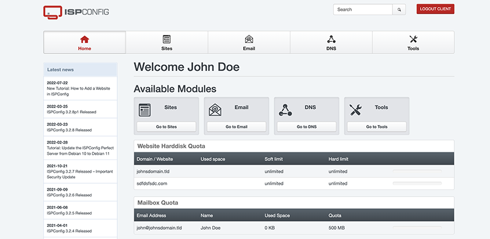Screen dimensions: 490x239
Task: Click the Email module card envelope icon
Action: 215,110
